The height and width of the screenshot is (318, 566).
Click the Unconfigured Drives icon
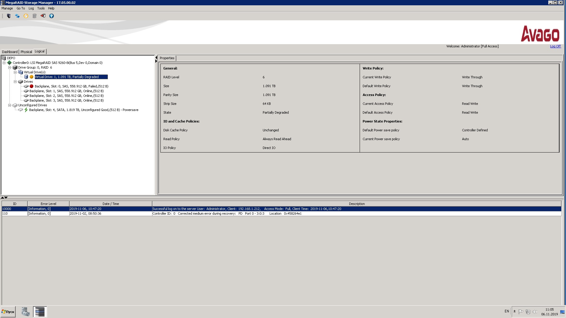point(15,105)
